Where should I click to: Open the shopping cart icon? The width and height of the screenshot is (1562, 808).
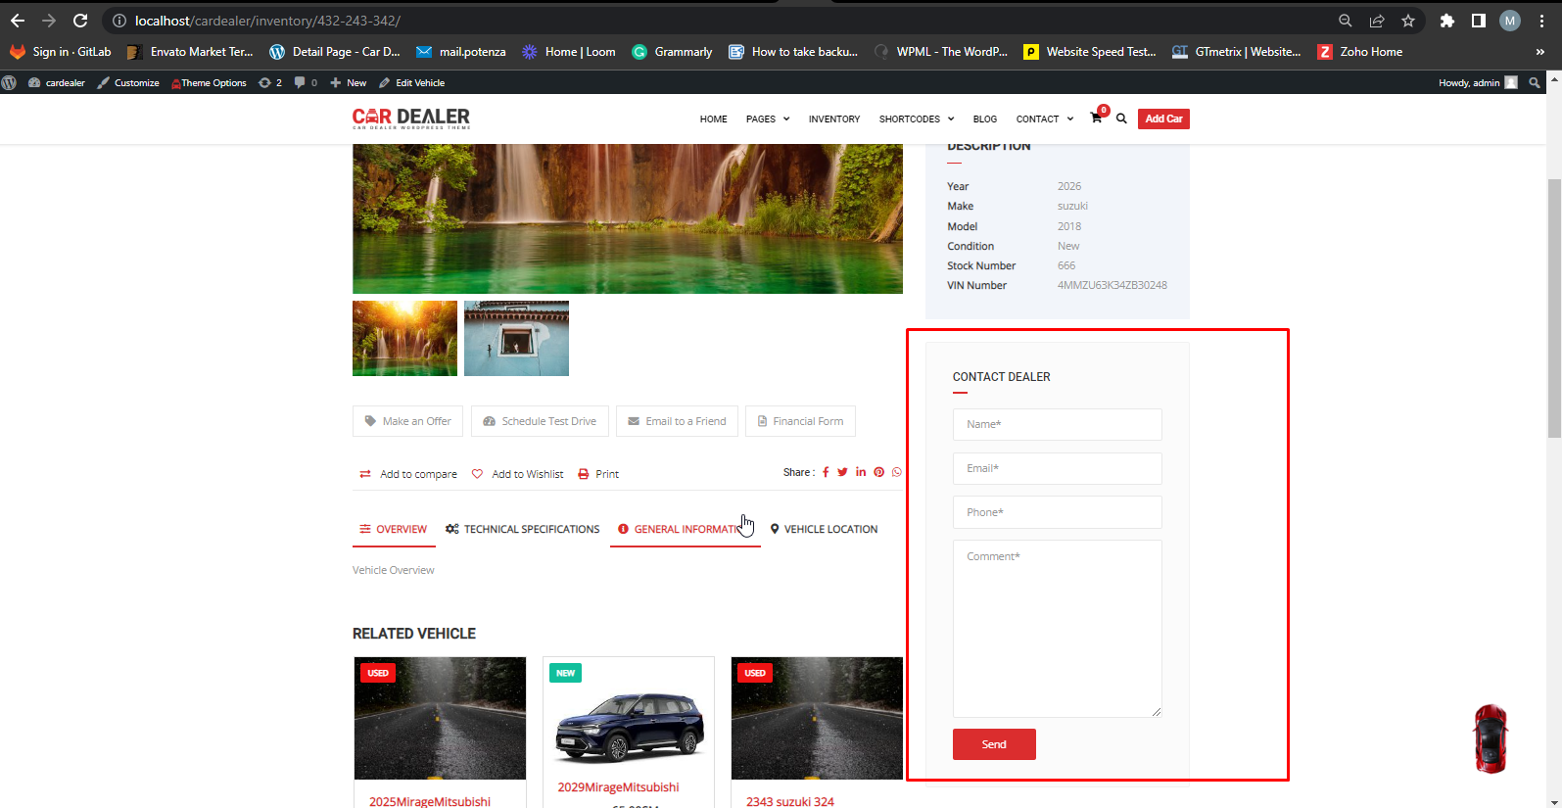[1097, 118]
